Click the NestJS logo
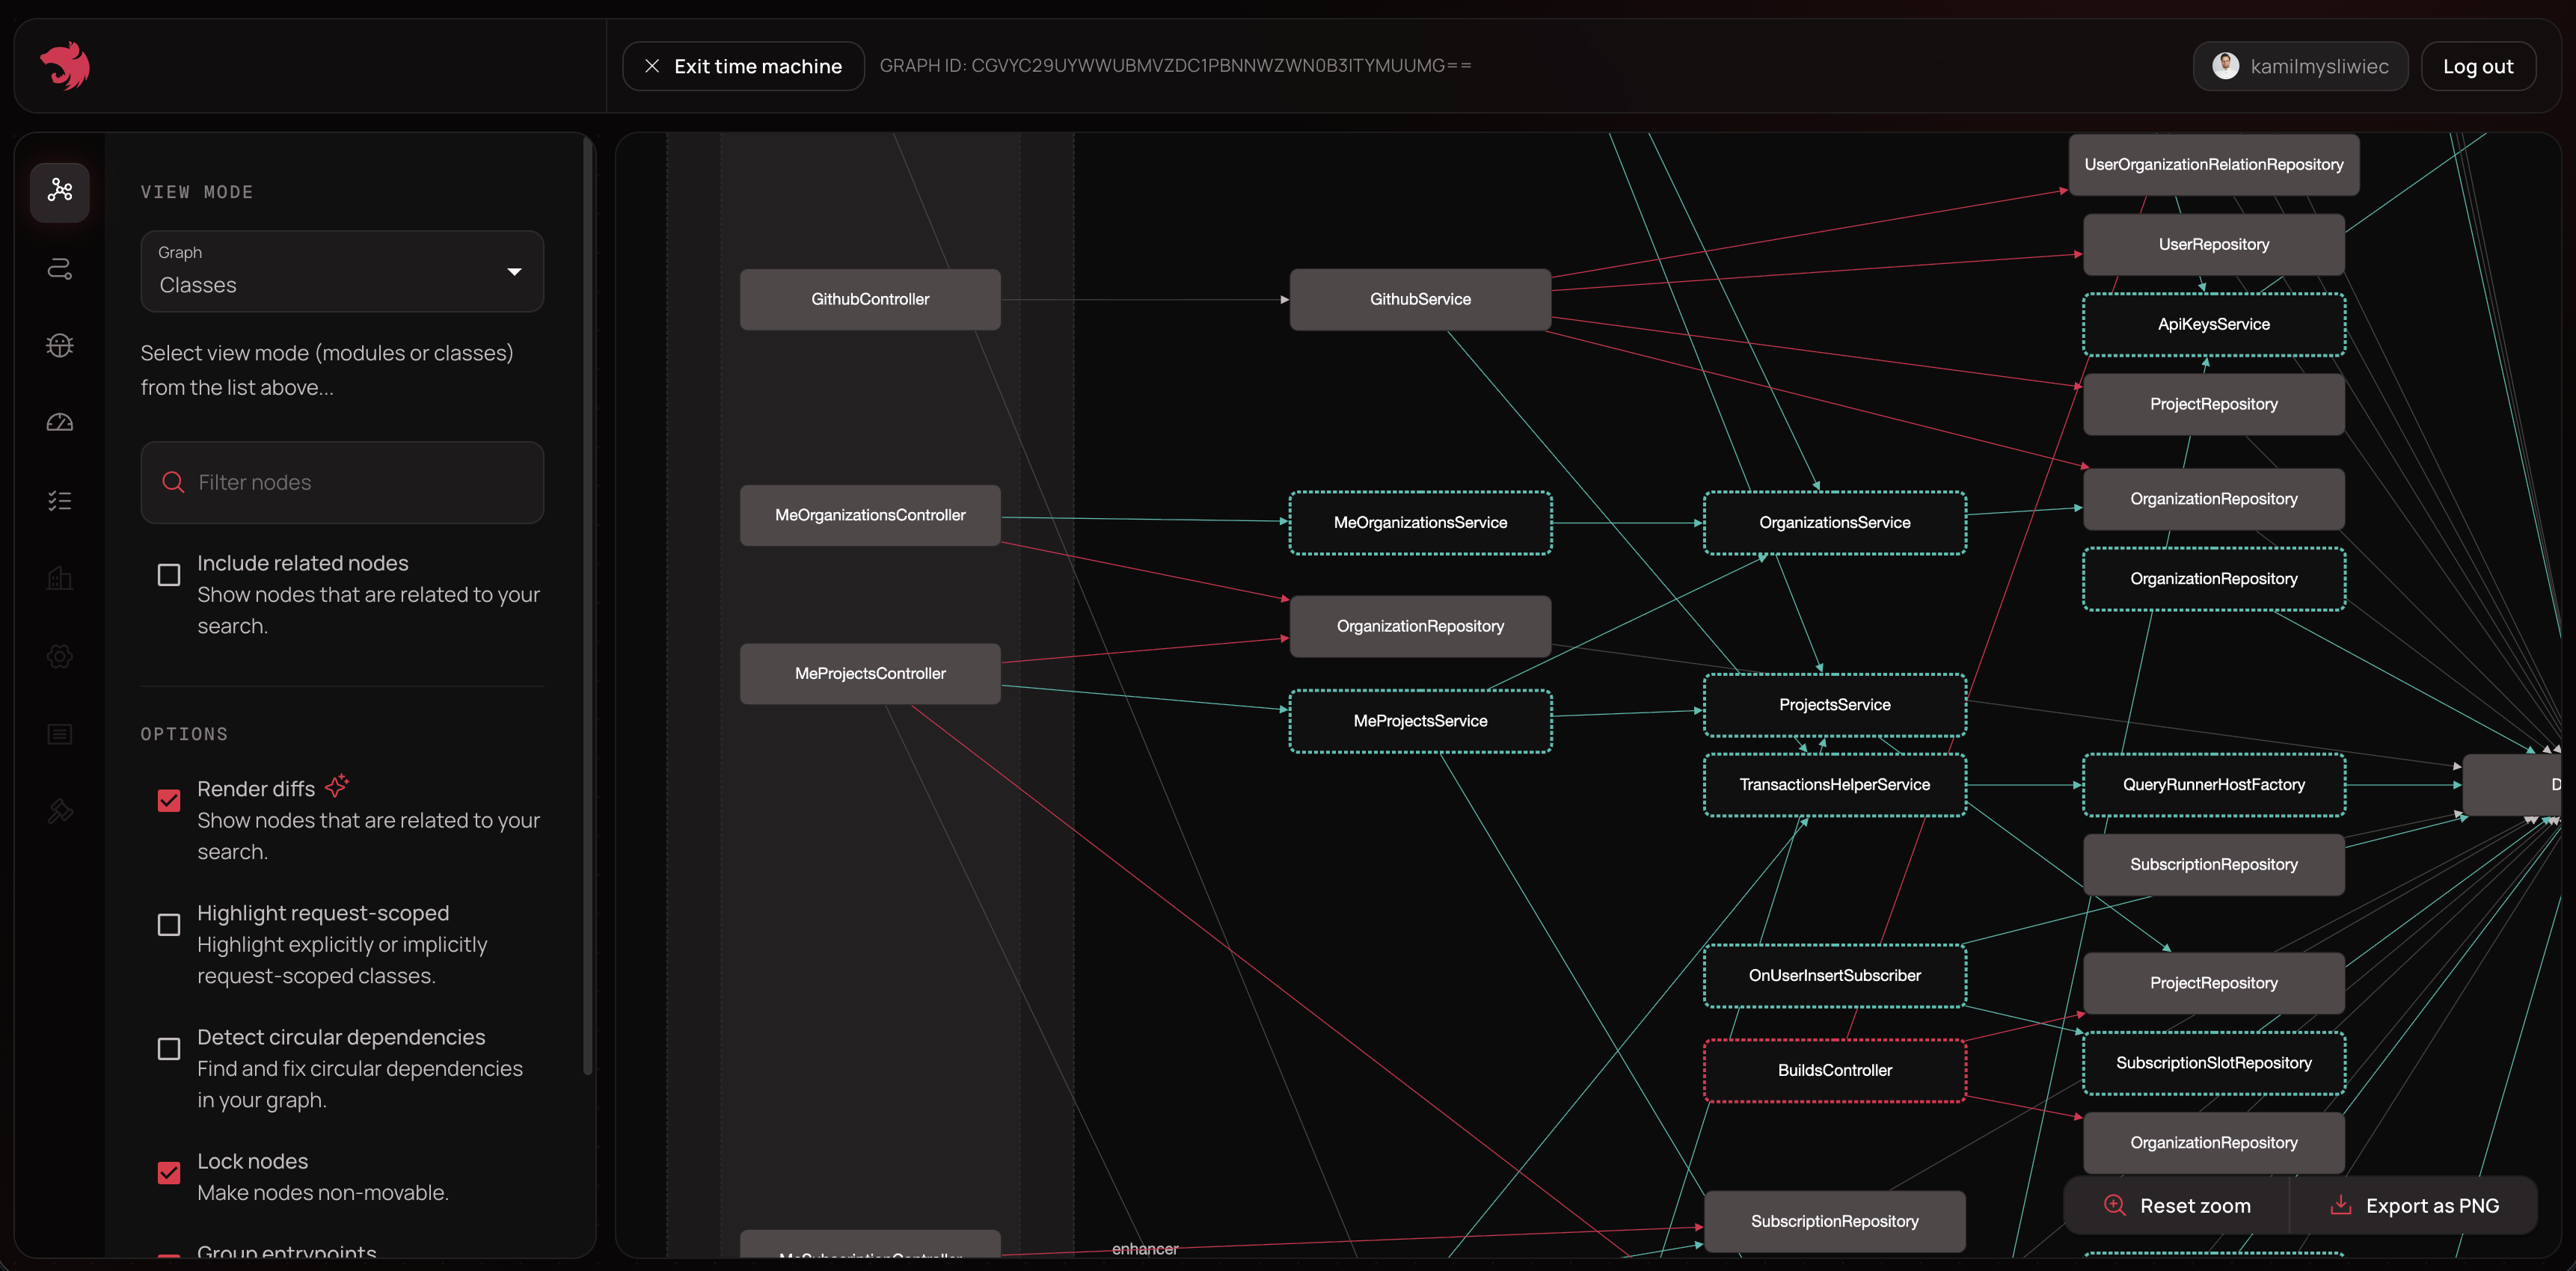Viewport: 2576px width, 1271px height. pos(65,66)
